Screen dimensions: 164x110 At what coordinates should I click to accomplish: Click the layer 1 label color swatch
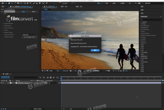click(11, 83)
